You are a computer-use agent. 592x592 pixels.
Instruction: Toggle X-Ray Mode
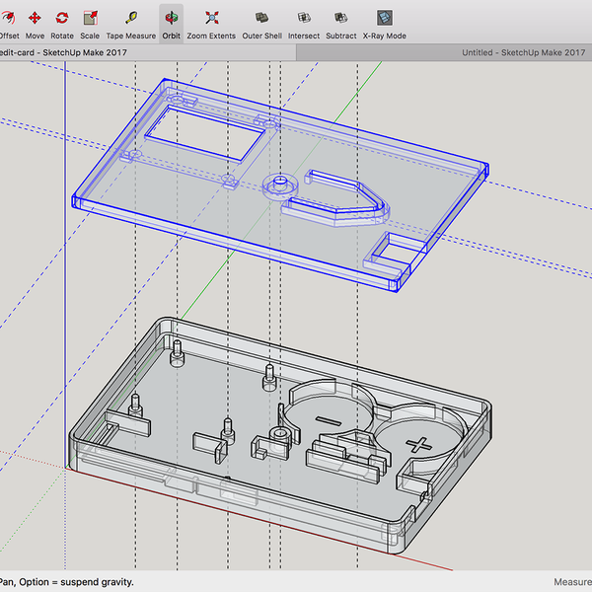tap(384, 19)
